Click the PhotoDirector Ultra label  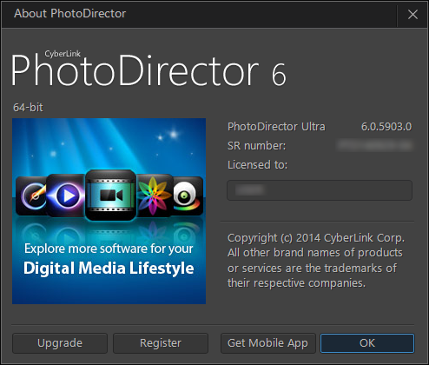tap(276, 127)
